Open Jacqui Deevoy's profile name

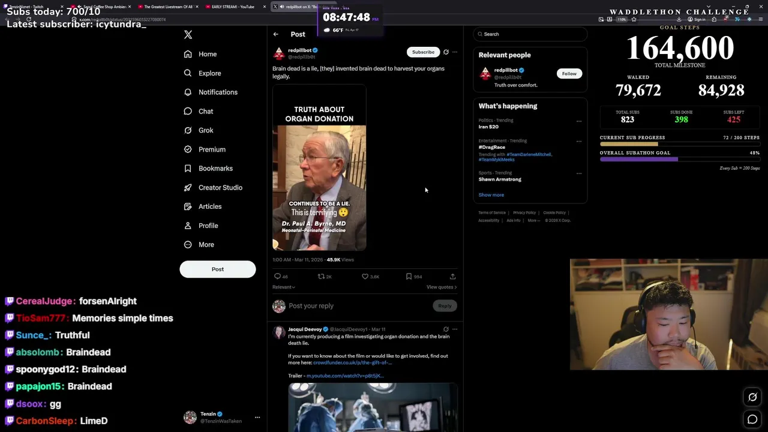(305, 329)
